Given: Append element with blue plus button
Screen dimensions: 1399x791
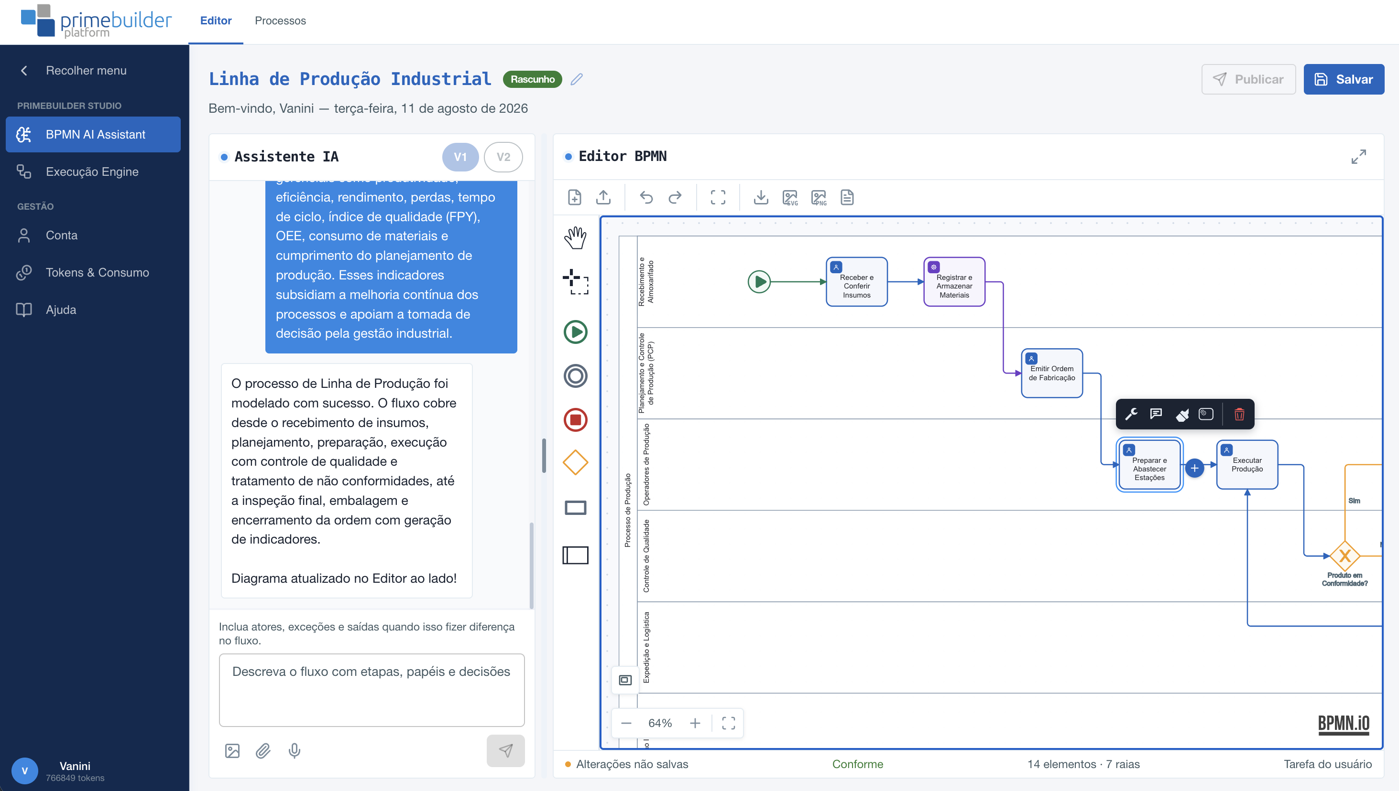Looking at the screenshot, I should coord(1194,468).
